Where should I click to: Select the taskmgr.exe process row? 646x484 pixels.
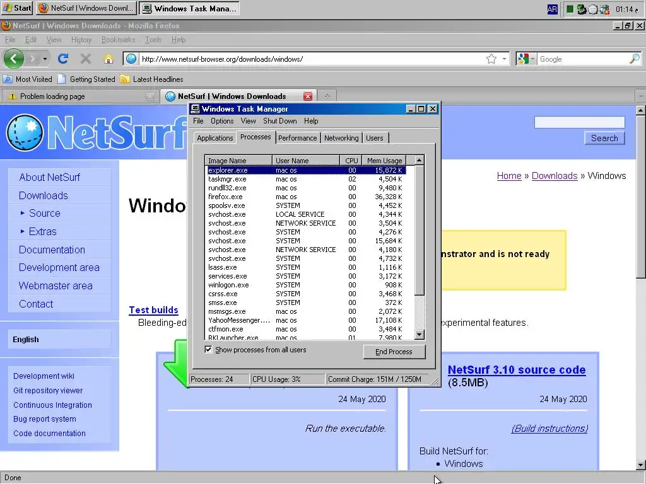[x=306, y=179]
